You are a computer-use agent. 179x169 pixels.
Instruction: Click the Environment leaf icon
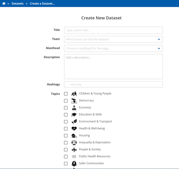coord(74,122)
